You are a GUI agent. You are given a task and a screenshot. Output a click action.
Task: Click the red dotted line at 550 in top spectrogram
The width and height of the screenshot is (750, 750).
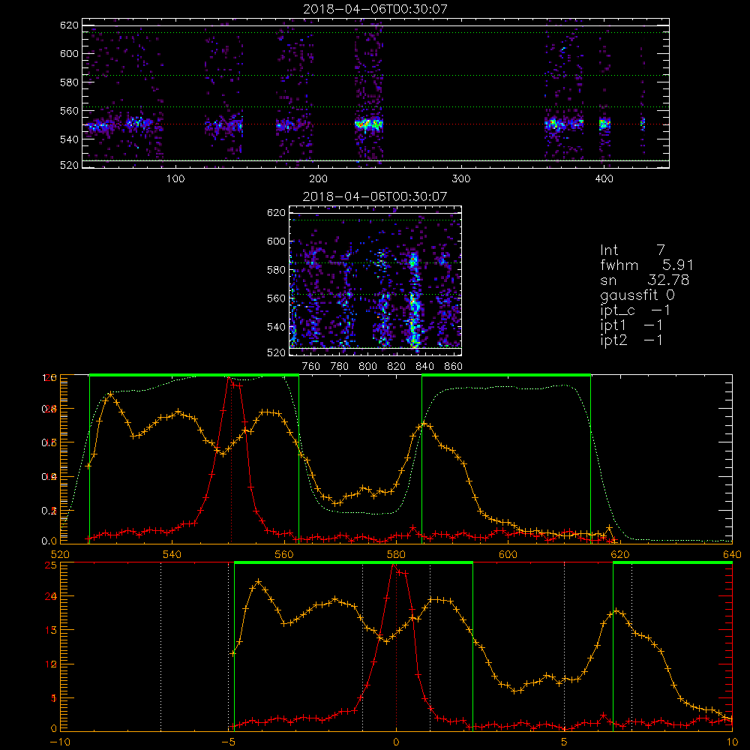pyautogui.click(x=376, y=124)
